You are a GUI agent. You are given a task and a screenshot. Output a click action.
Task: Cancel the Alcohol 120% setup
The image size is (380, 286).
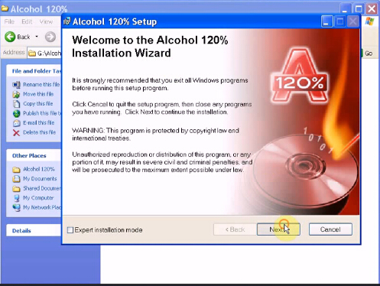tap(330, 229)
